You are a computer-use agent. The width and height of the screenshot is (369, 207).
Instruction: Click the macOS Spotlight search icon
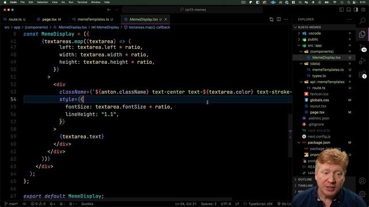(348, 2)
